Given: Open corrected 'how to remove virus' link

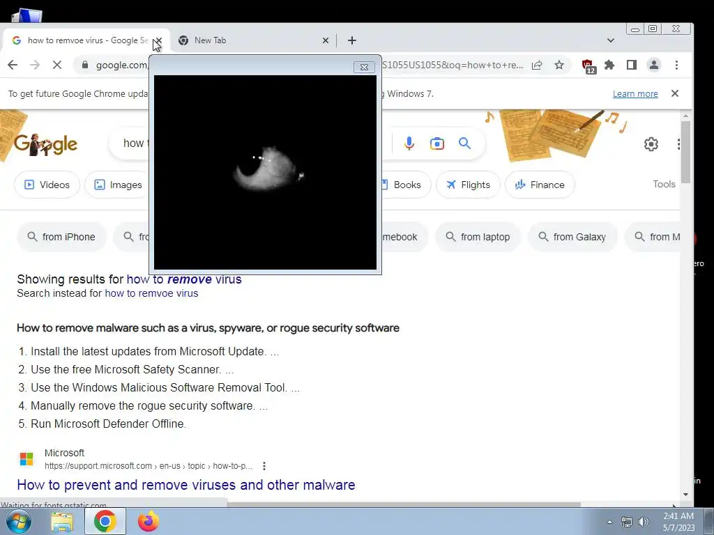Looking at the screenshot, I should [184, 279].
